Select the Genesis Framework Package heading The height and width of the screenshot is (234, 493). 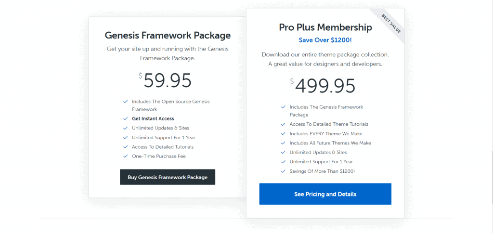point(168,35)
